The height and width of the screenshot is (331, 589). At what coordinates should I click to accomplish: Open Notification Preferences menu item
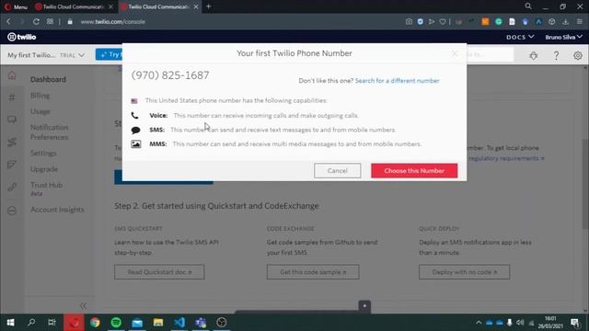point(49,132)
